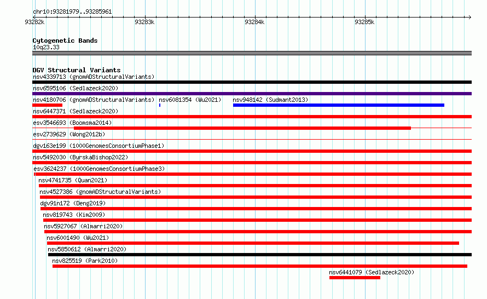Open the nsv6441079 (Sedlazeck2020) label

pos(372,272)
